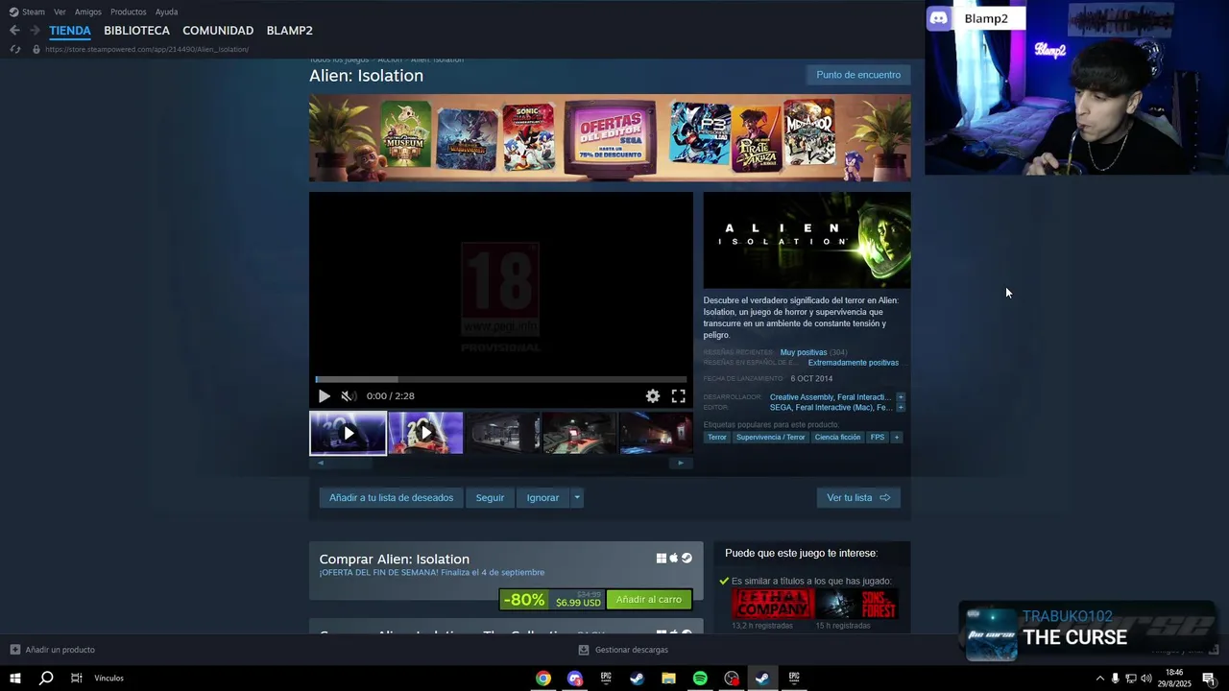Open the Ignorar options dropdown arrow
This screenshot has width=1229, height=691.
tap(577, 498)
